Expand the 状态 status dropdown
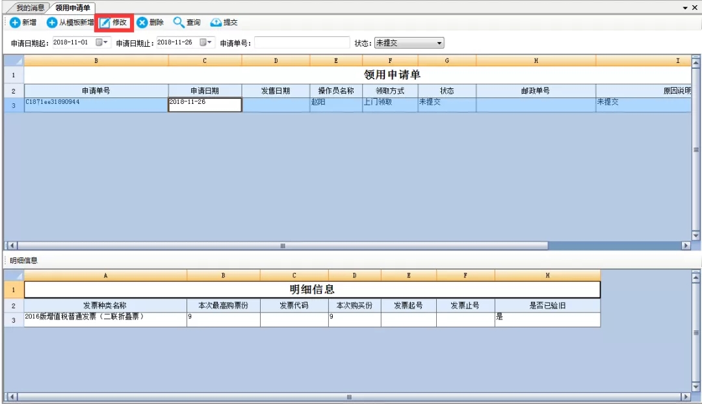This screenshot has width=702, height=404. pyautogui.click(x=439, y=43)
